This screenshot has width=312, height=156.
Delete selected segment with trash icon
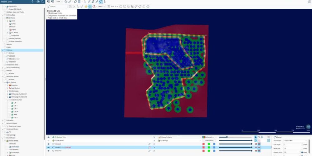(x=108, y=6)
